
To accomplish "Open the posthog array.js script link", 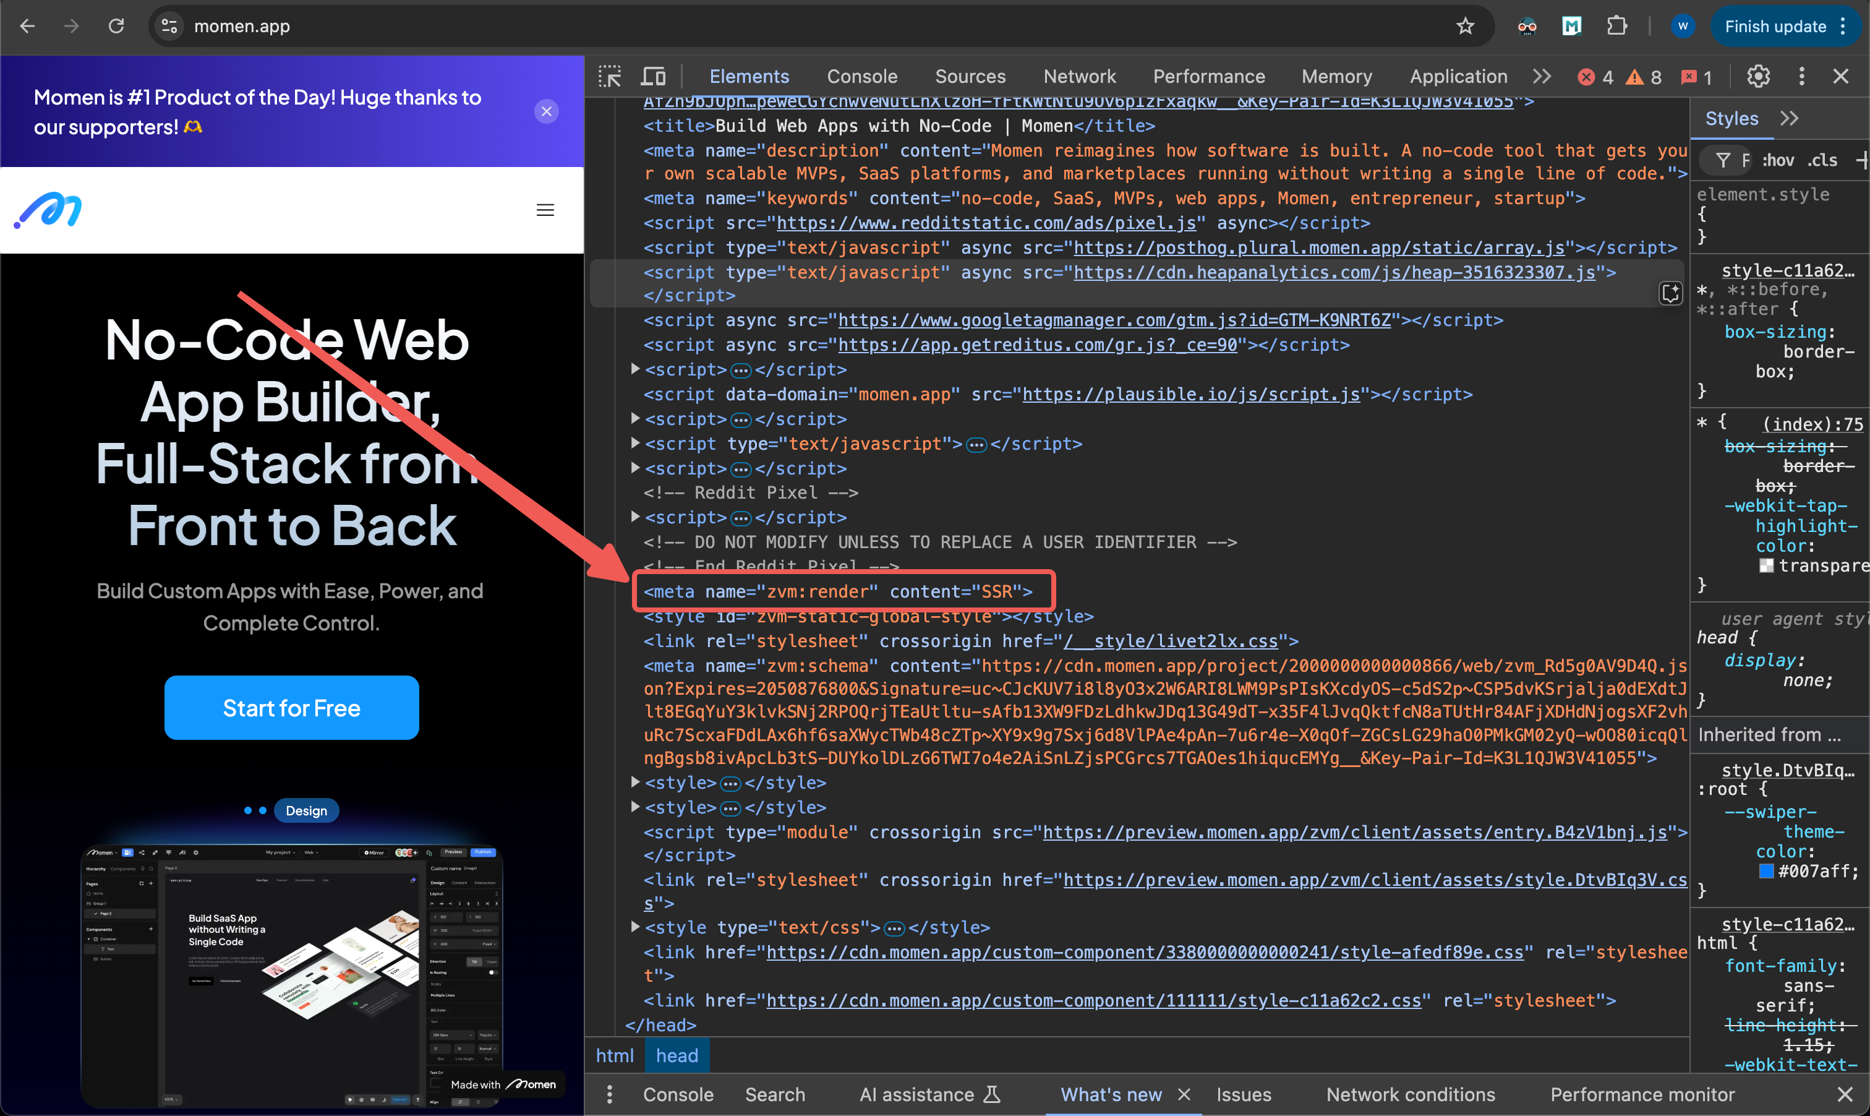I will click(1319, 247).
